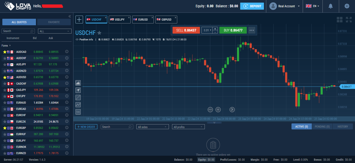The width and height of the screenshot is (355, 163).
Task: Click search magnifier in quotes search
Action: (x=32, y=31)
